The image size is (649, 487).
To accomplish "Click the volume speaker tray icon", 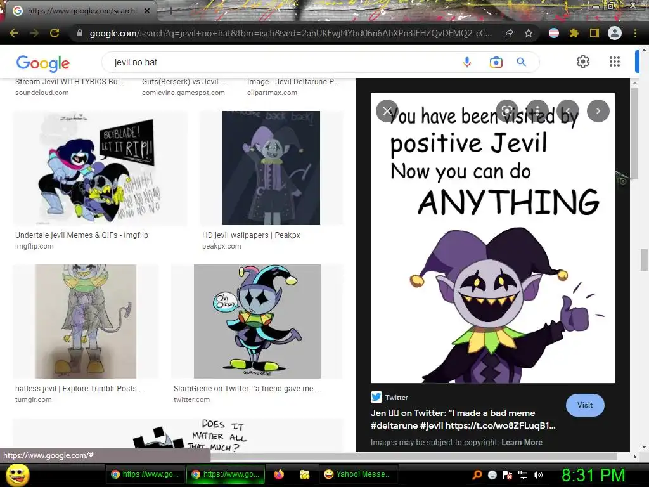I will pos(538,474).
